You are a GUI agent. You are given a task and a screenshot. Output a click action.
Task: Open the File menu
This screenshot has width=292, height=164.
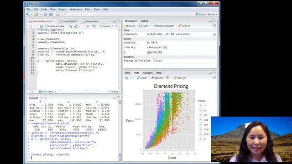pos(28,9)
